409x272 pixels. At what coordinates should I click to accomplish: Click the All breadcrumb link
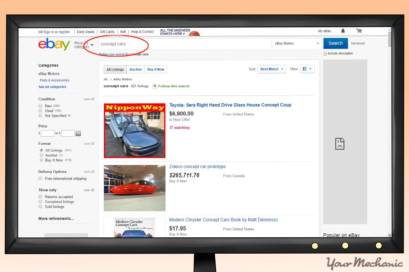pos(106,79)
